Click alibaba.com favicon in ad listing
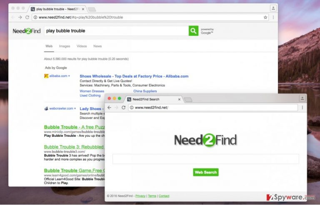This screenshot has height=205, width=320. click(x=46, y=76)
